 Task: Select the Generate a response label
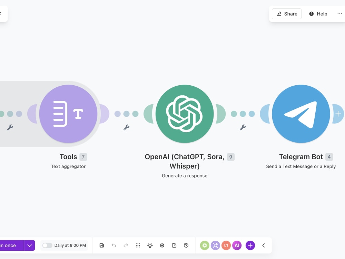coord(184,176)
